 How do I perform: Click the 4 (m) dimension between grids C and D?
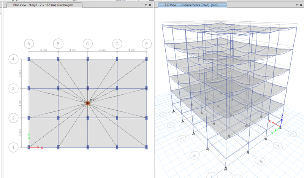[102, 50]
